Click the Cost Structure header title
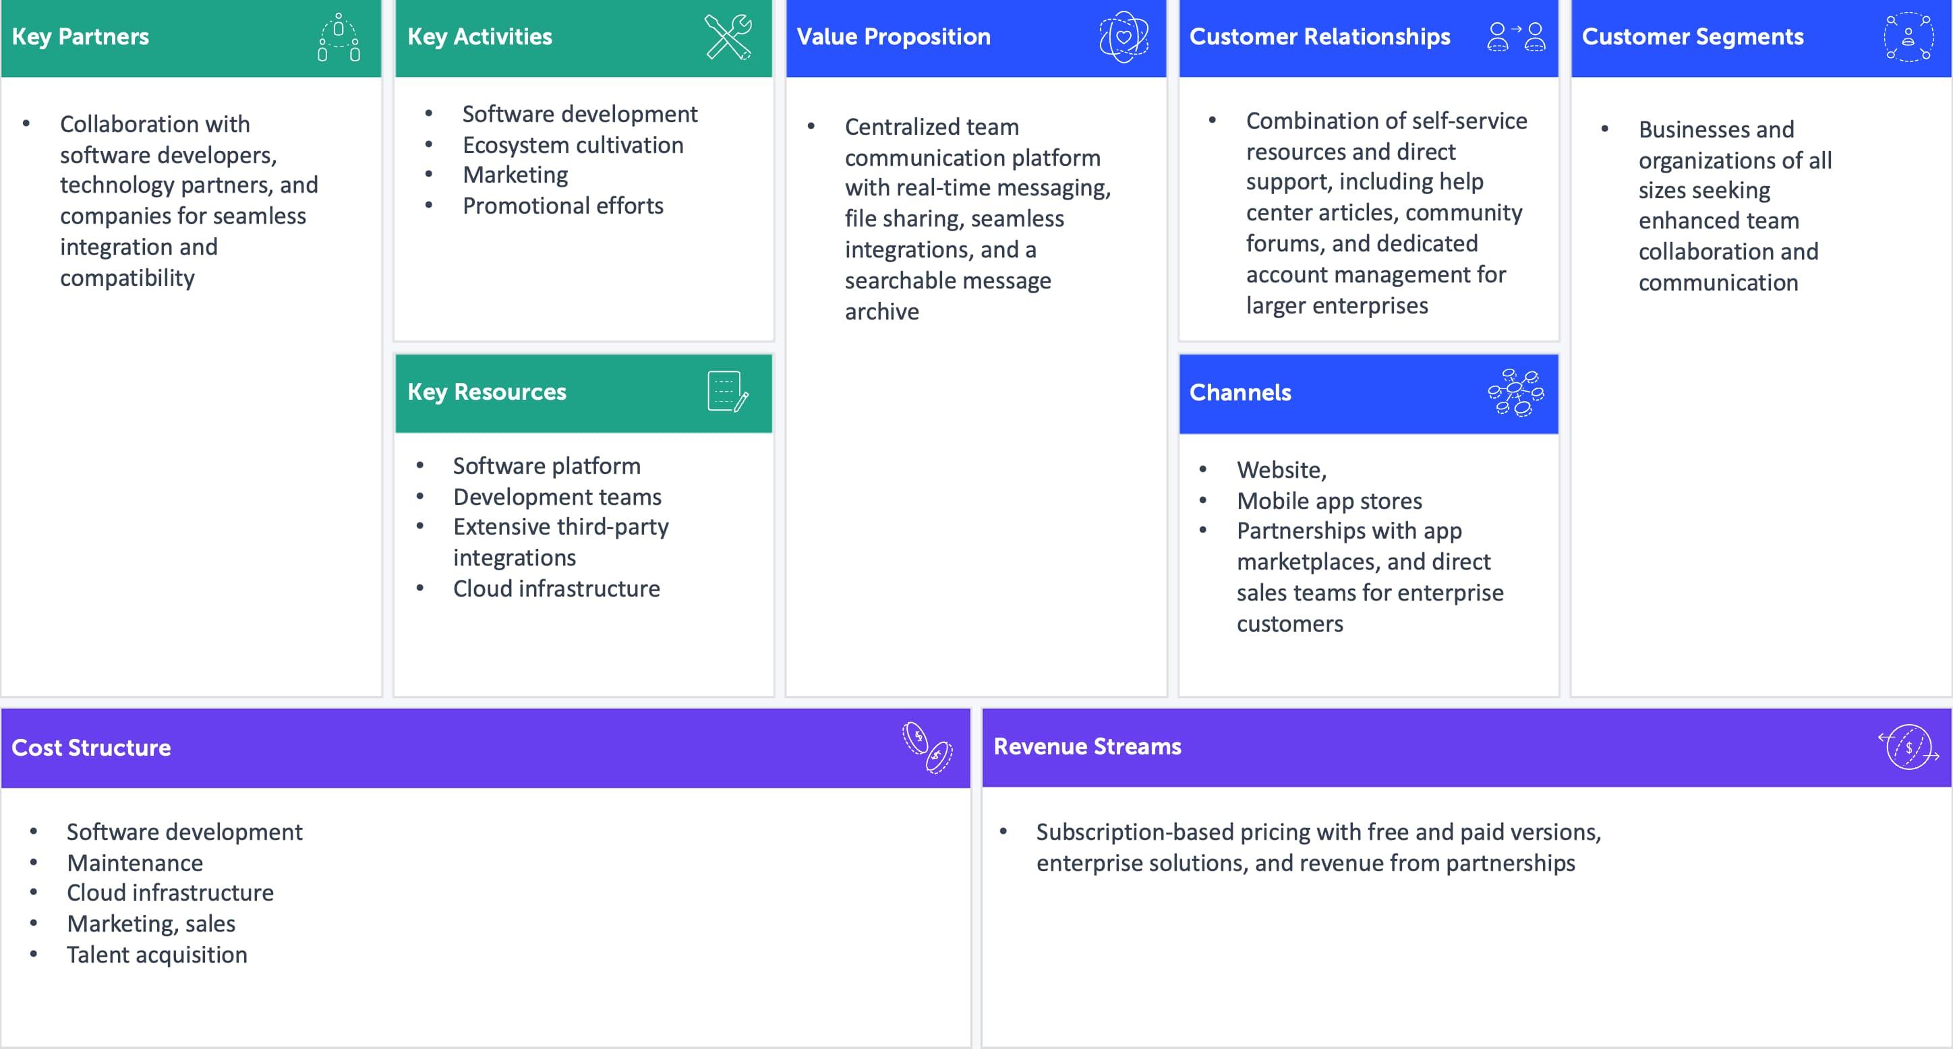The height and width of the screenshot is (1049, 1953). [x=91, y=748]
